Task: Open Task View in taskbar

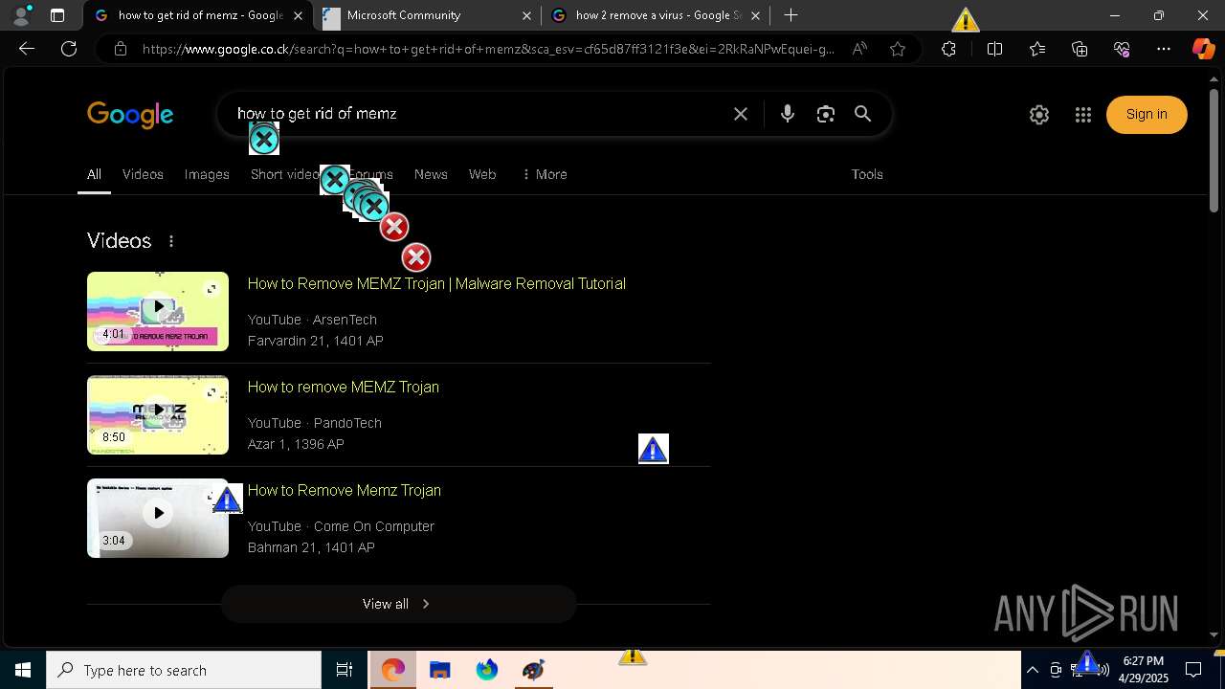Action: 345,670
